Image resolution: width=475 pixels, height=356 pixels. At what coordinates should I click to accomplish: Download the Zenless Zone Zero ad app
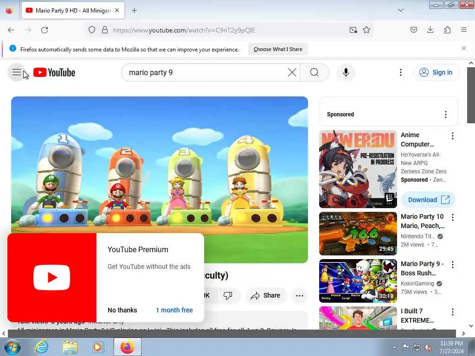(x=428, y=200)
